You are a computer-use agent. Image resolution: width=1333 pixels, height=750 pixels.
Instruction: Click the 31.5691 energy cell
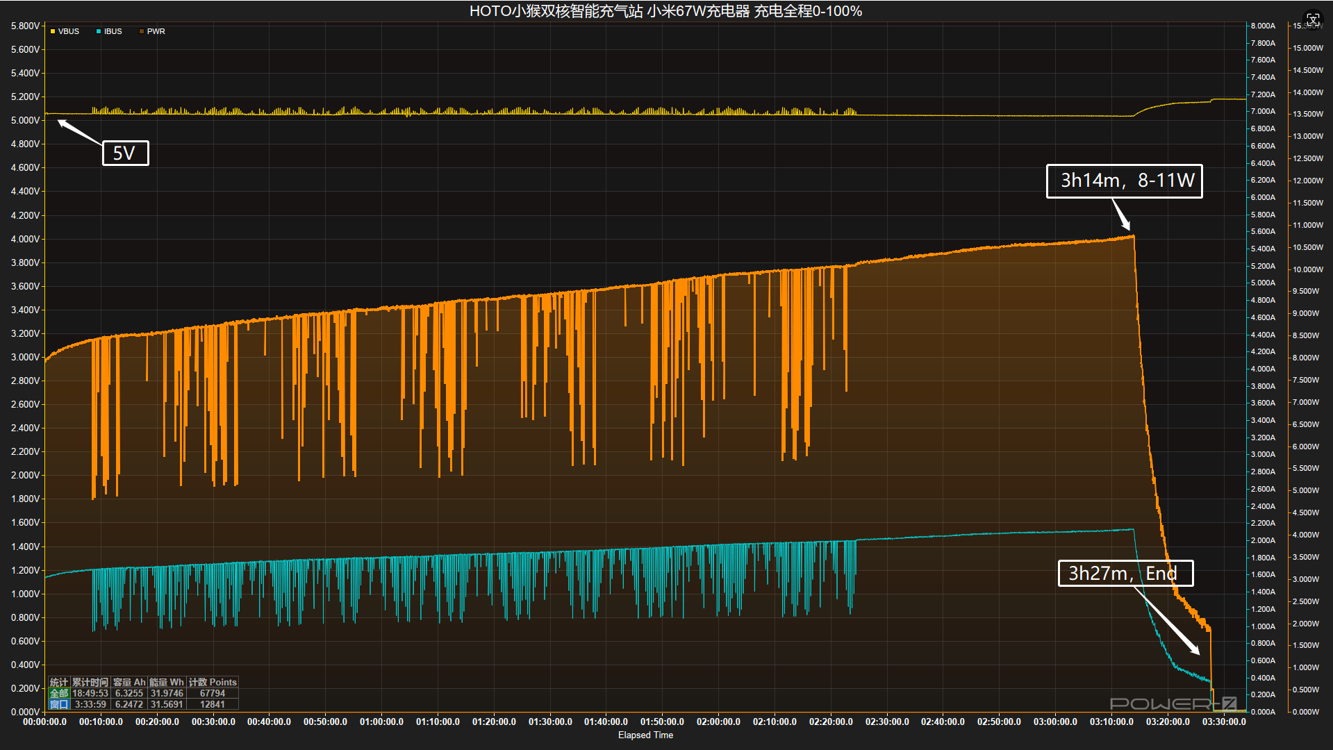click(167, 704)
